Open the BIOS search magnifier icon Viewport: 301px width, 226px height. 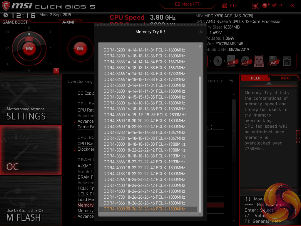click(255, 6)
